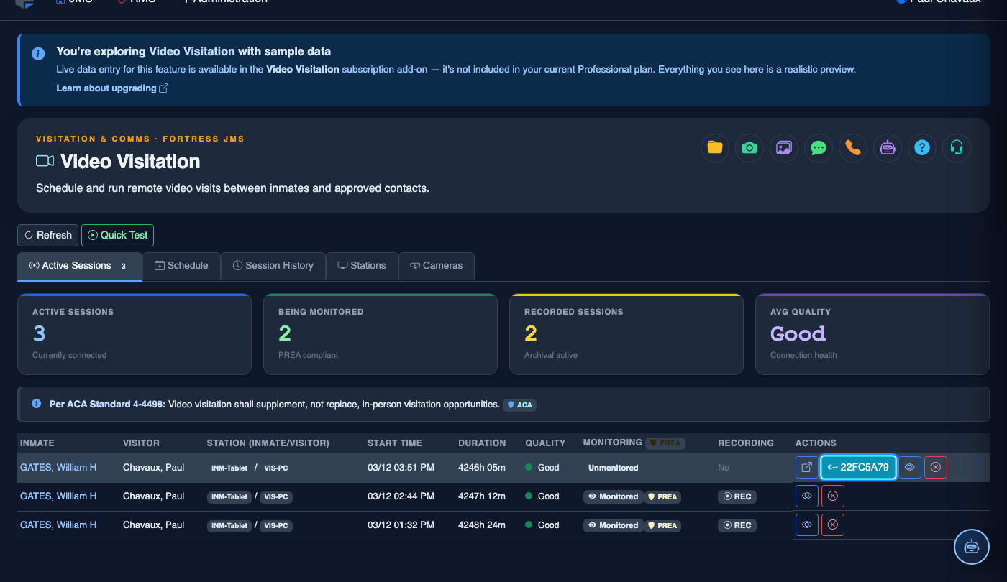The height and width of the screenshot is (582, 1007).
Task: Toggle monitoring eye for the 01:32 PM session
Action: (807, 525)
